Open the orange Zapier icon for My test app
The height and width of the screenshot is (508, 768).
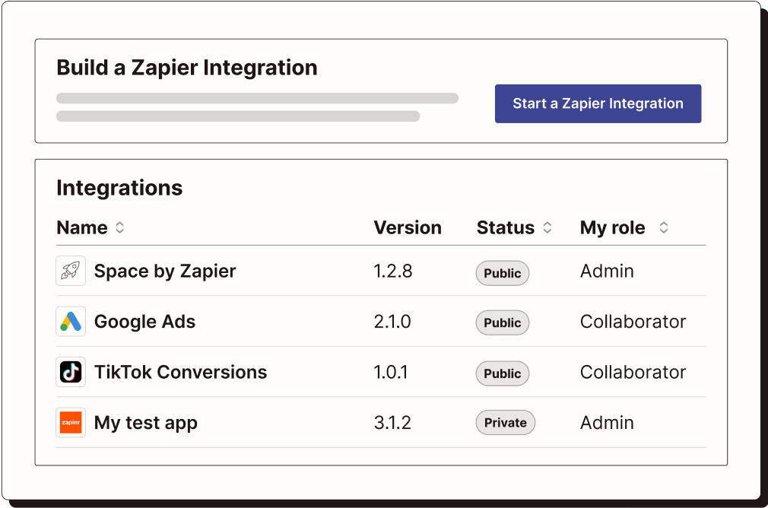tap(71, 422)
